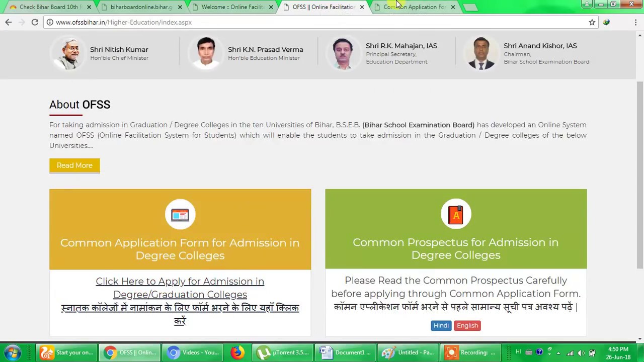
Task: Reload the page with the refresh icon
Action: (35, 22)
